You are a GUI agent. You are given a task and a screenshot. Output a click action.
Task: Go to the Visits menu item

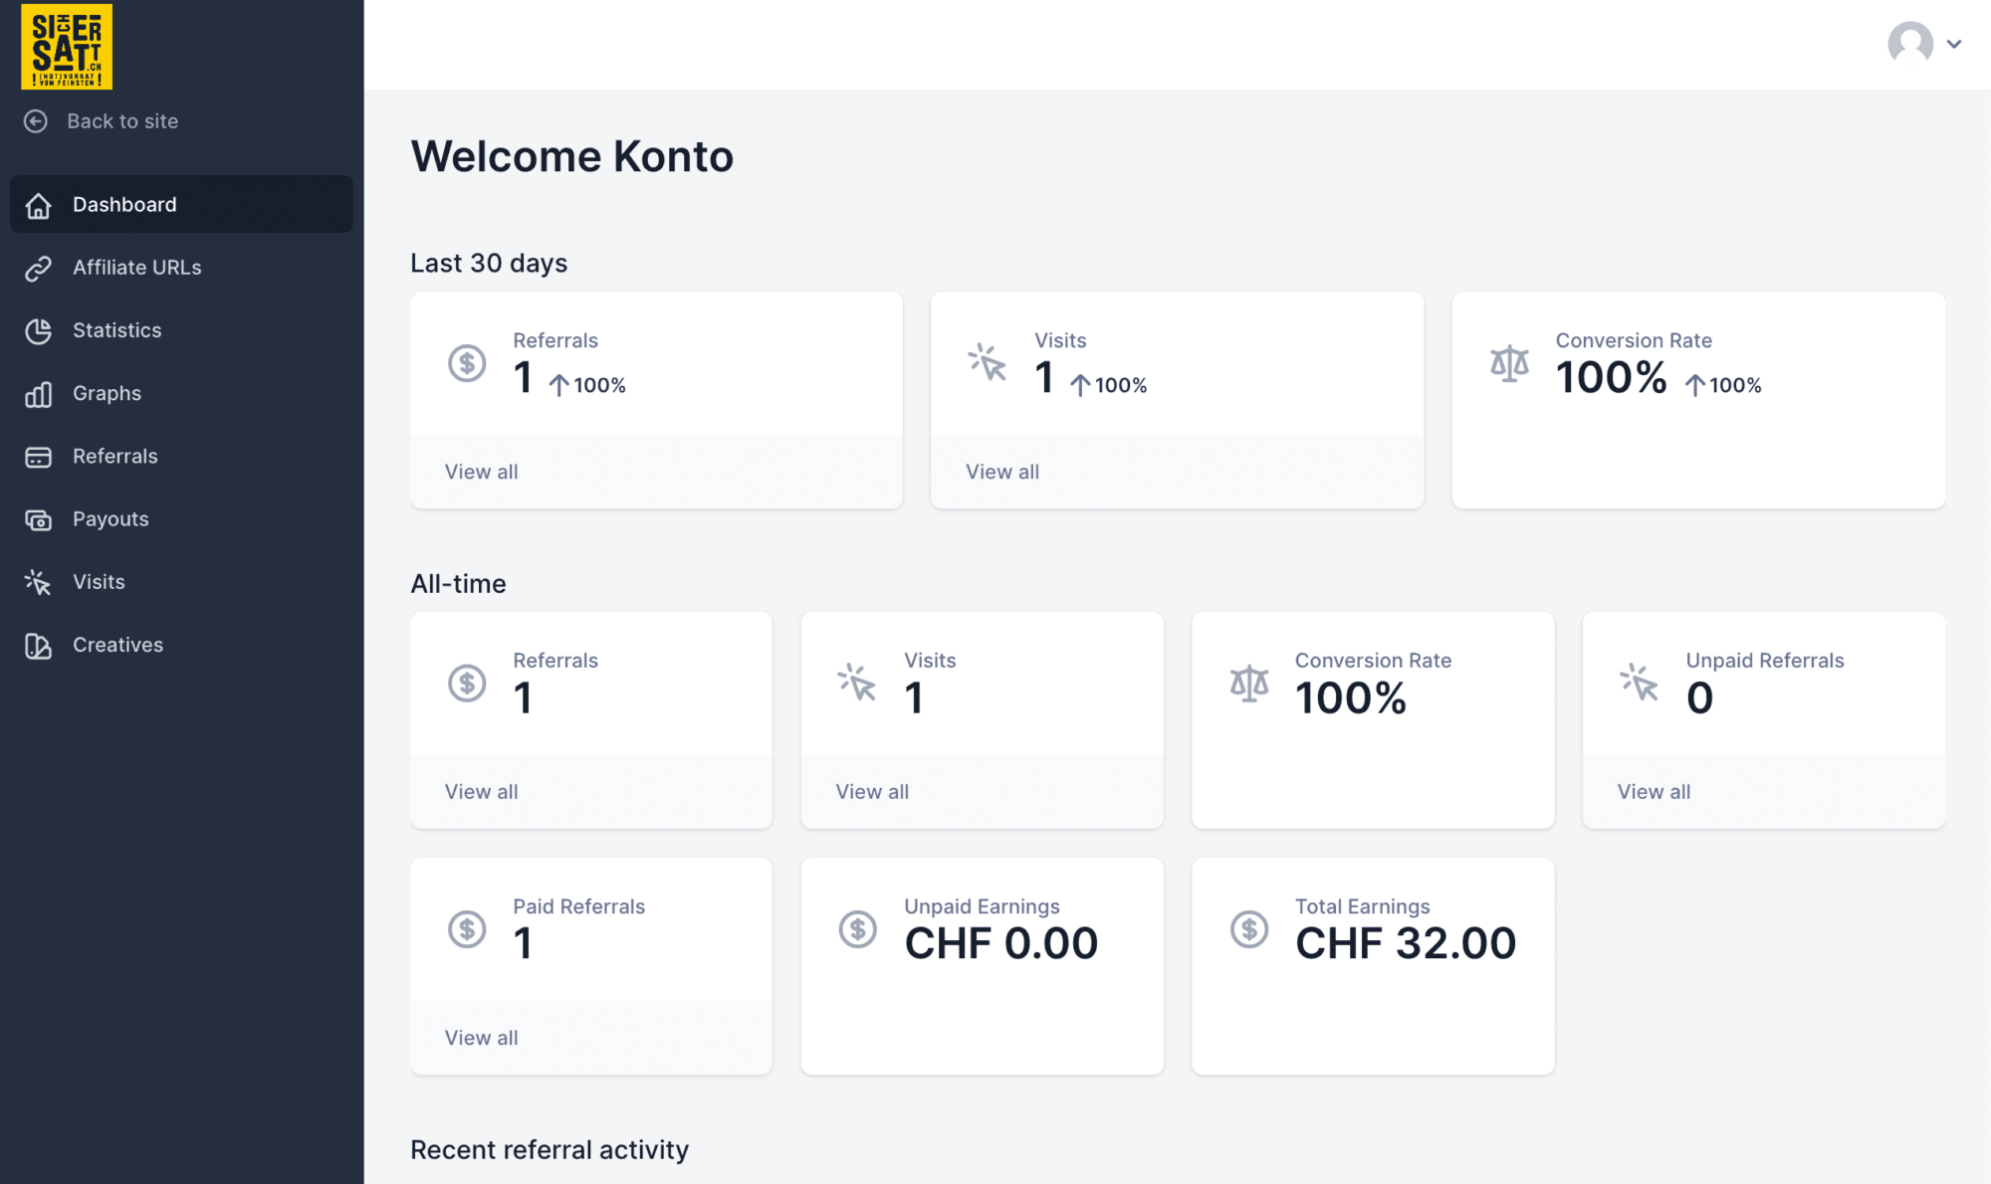181,582
